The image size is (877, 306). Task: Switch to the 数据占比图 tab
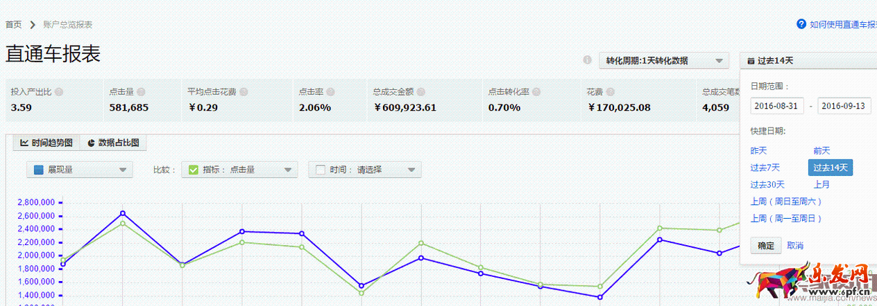coord(113,143)
